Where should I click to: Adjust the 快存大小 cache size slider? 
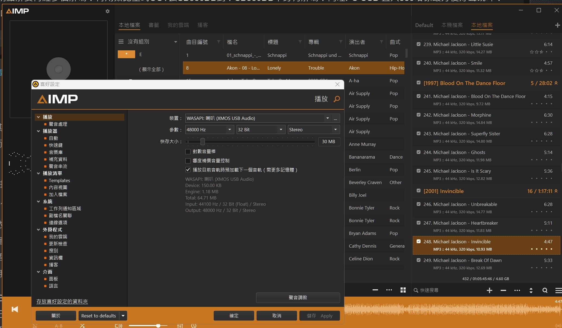pos(203,142)
